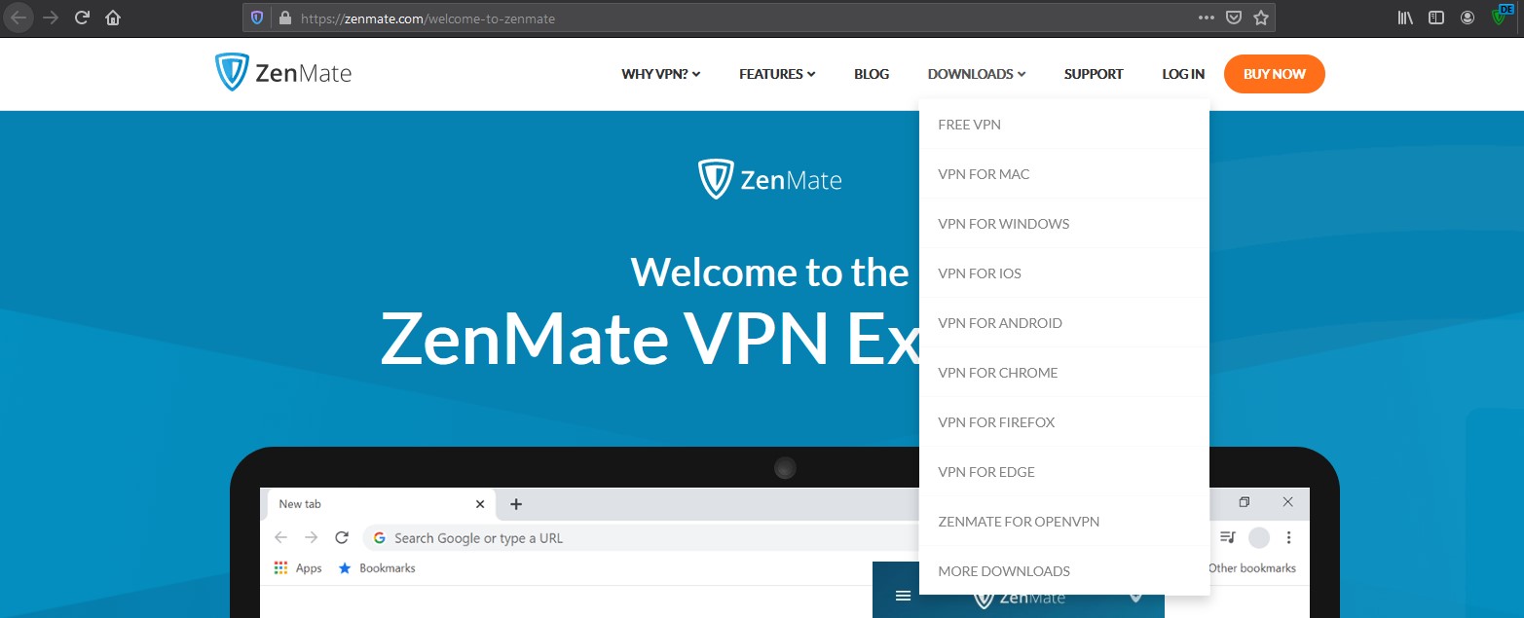
Task: Choose VPN FOR ANDROID
Action: [1064, 323]
